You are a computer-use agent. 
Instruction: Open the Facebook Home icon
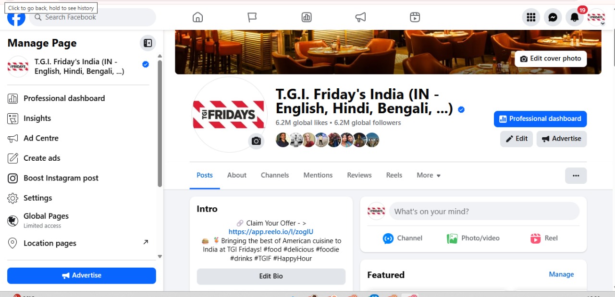point(197,17)
